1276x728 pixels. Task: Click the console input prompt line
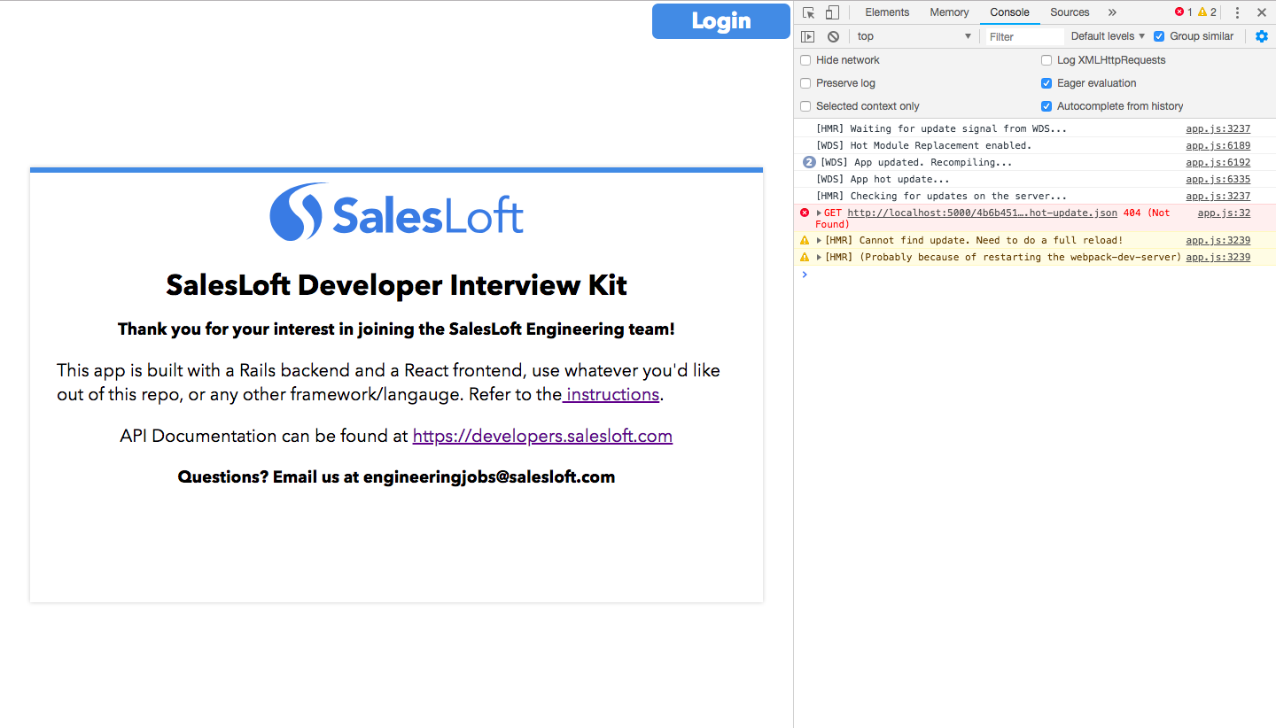(1035, 275)
